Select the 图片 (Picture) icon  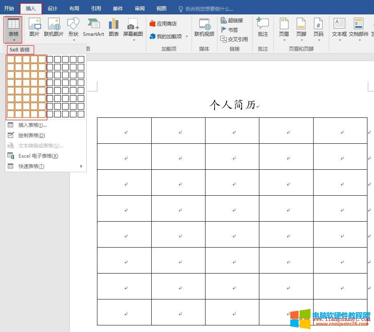[34, 29]
